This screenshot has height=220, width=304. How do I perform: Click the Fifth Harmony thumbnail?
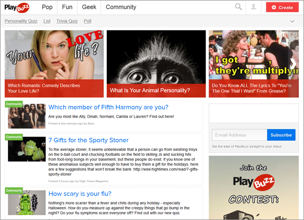point(27,116)
